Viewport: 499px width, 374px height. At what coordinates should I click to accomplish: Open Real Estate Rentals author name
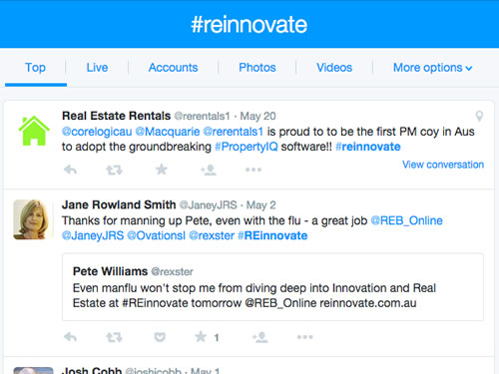pos(116,116)
